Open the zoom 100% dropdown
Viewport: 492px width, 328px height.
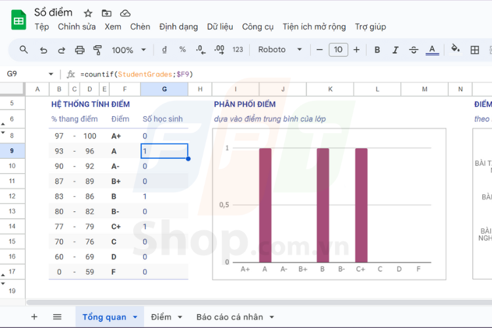coord(129,50)
